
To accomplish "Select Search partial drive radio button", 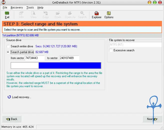I will (8, 52).
